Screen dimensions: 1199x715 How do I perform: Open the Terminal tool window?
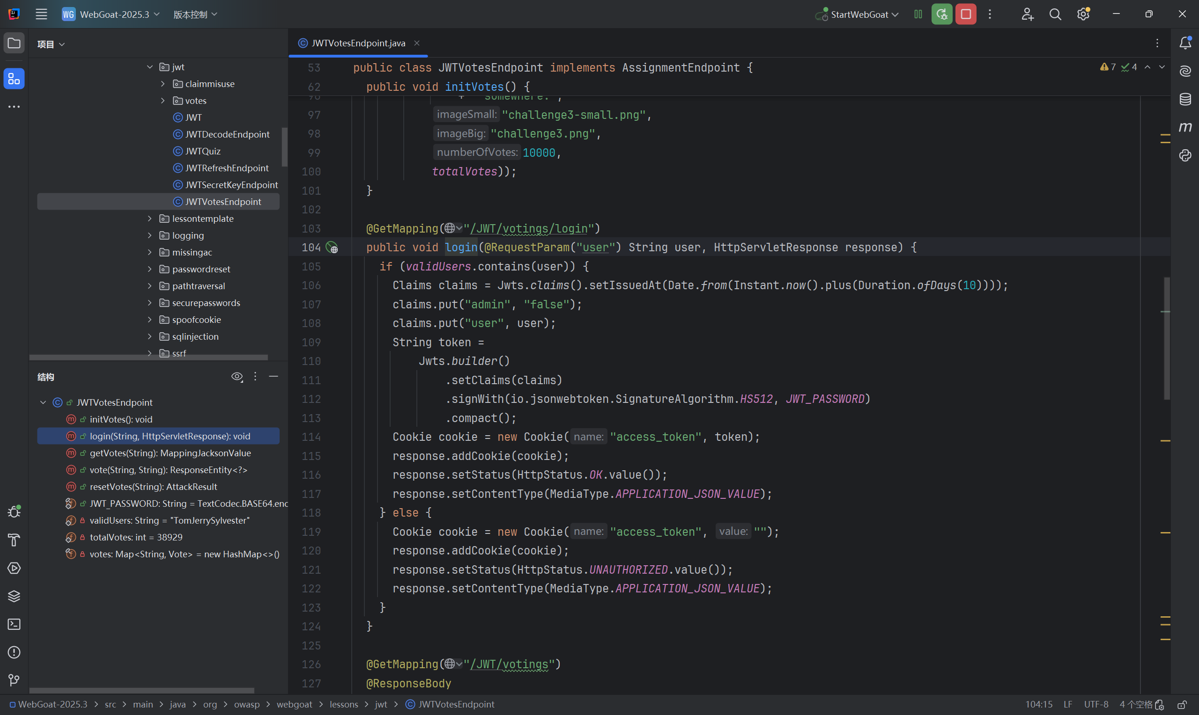point(14,624)
